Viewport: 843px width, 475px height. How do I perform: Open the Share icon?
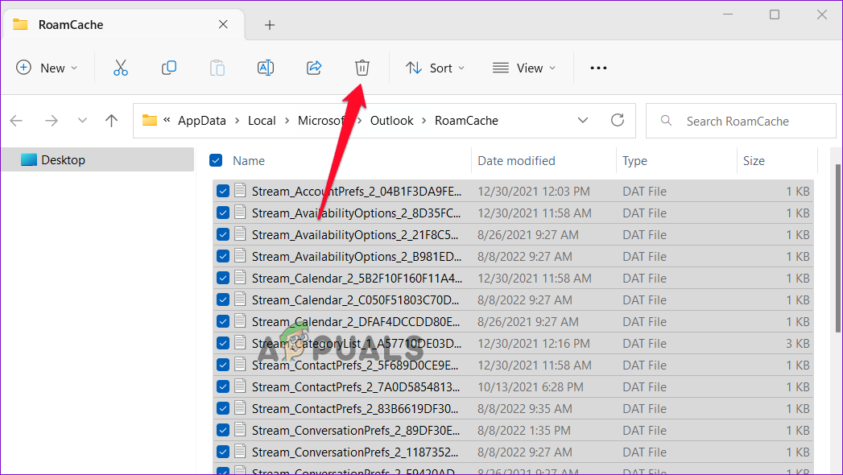tap(314, 68)
